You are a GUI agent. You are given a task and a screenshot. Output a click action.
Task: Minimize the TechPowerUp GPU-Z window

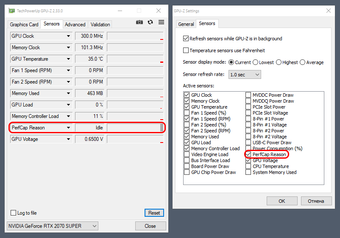click(120, 11)
